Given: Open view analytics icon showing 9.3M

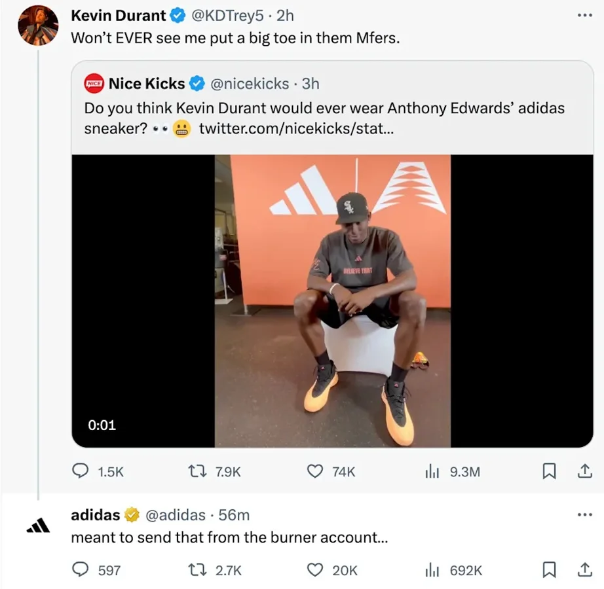Looking at the screenshot, I should 432,471.
